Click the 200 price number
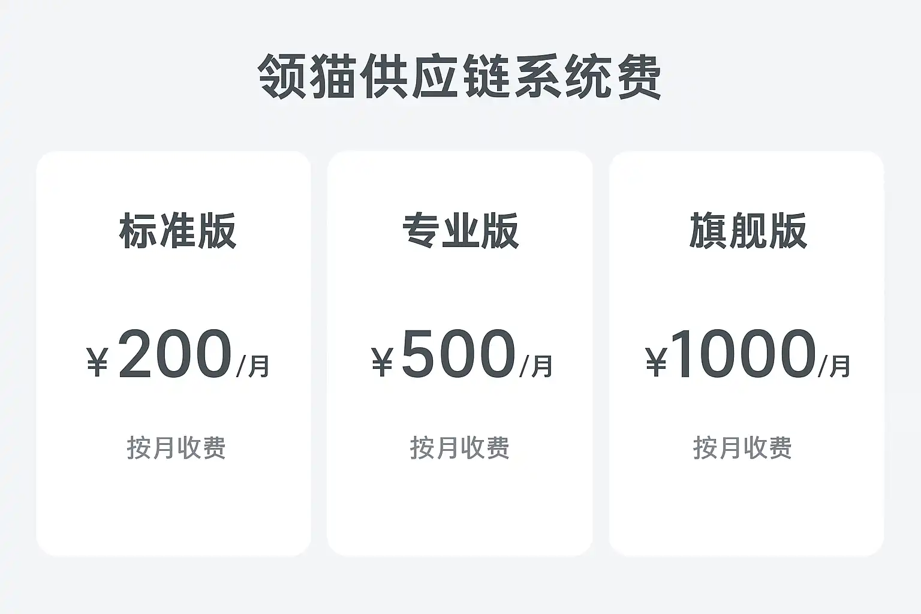 pyautogui.click(x=175, y=355)
